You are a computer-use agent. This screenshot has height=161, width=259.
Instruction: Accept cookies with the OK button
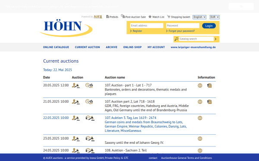point(241,6)
